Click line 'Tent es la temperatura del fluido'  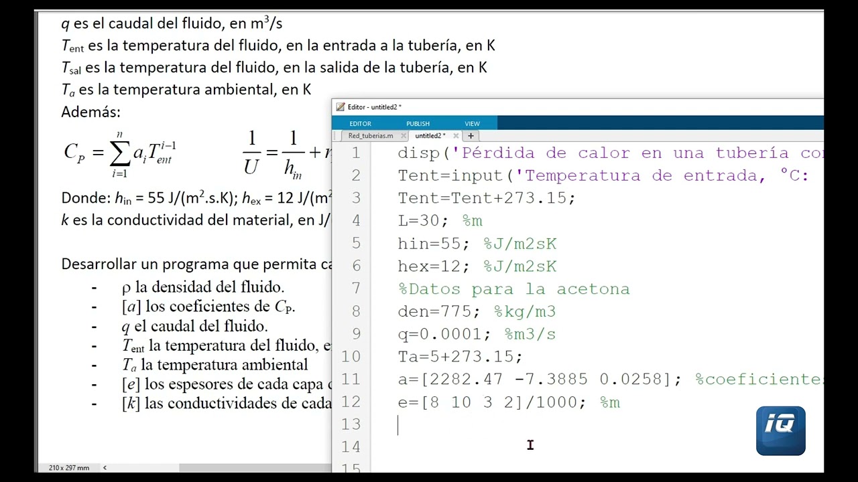[278, 46]
